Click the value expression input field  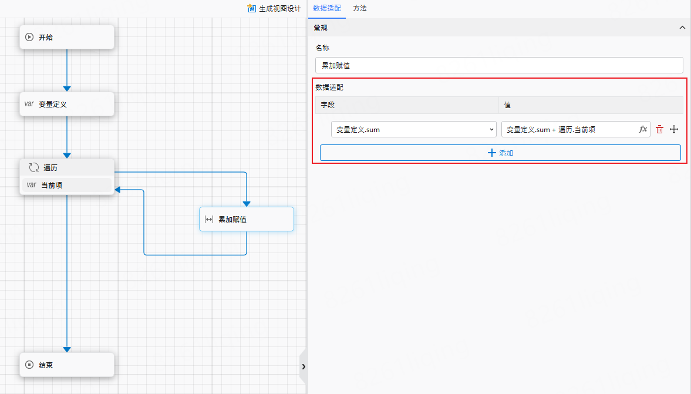click(568, 129)
